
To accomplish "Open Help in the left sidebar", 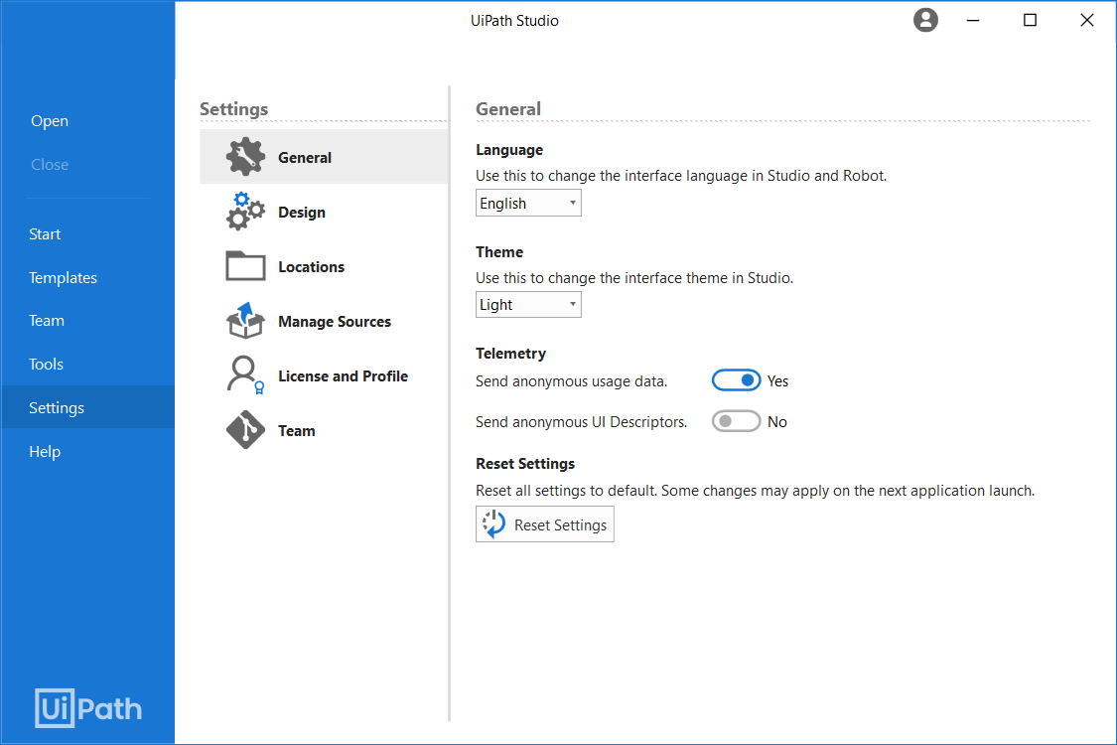I will point(44,452).
